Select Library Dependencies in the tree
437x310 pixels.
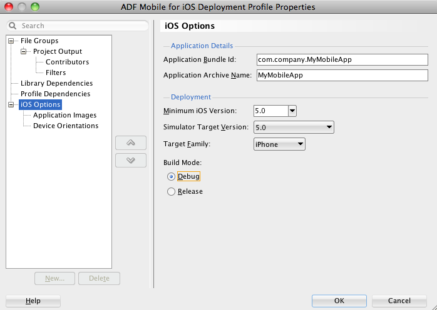pyautogui.click(x=56, y=83)
